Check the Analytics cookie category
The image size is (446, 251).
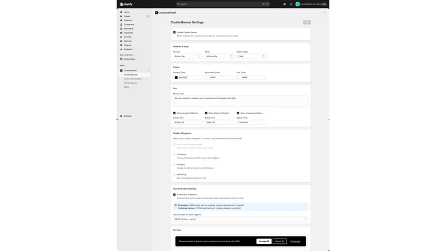coord(174,165)
